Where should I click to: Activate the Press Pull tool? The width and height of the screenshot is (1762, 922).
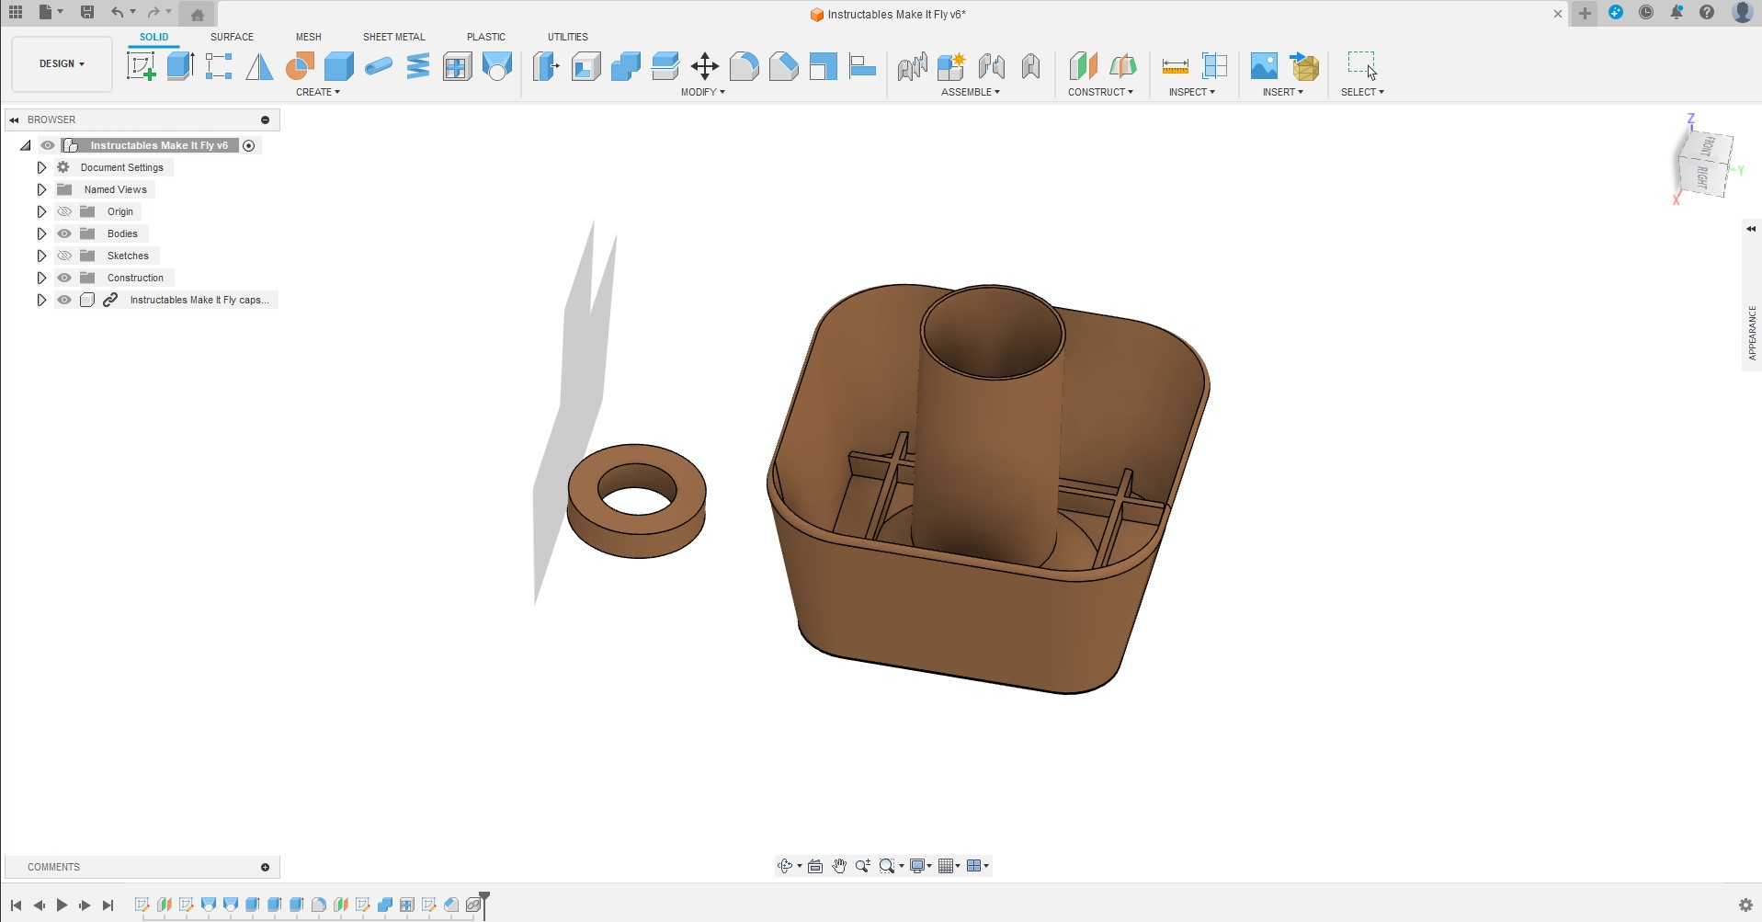point(546,66)
